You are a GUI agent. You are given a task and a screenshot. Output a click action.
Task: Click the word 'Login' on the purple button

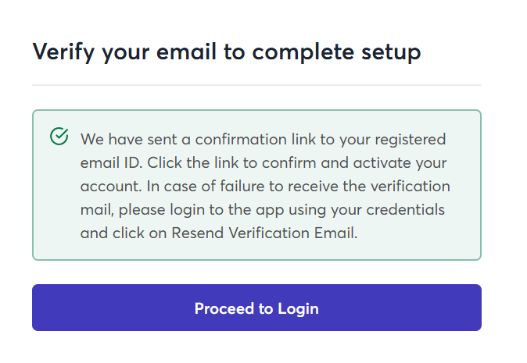[298, 308]
